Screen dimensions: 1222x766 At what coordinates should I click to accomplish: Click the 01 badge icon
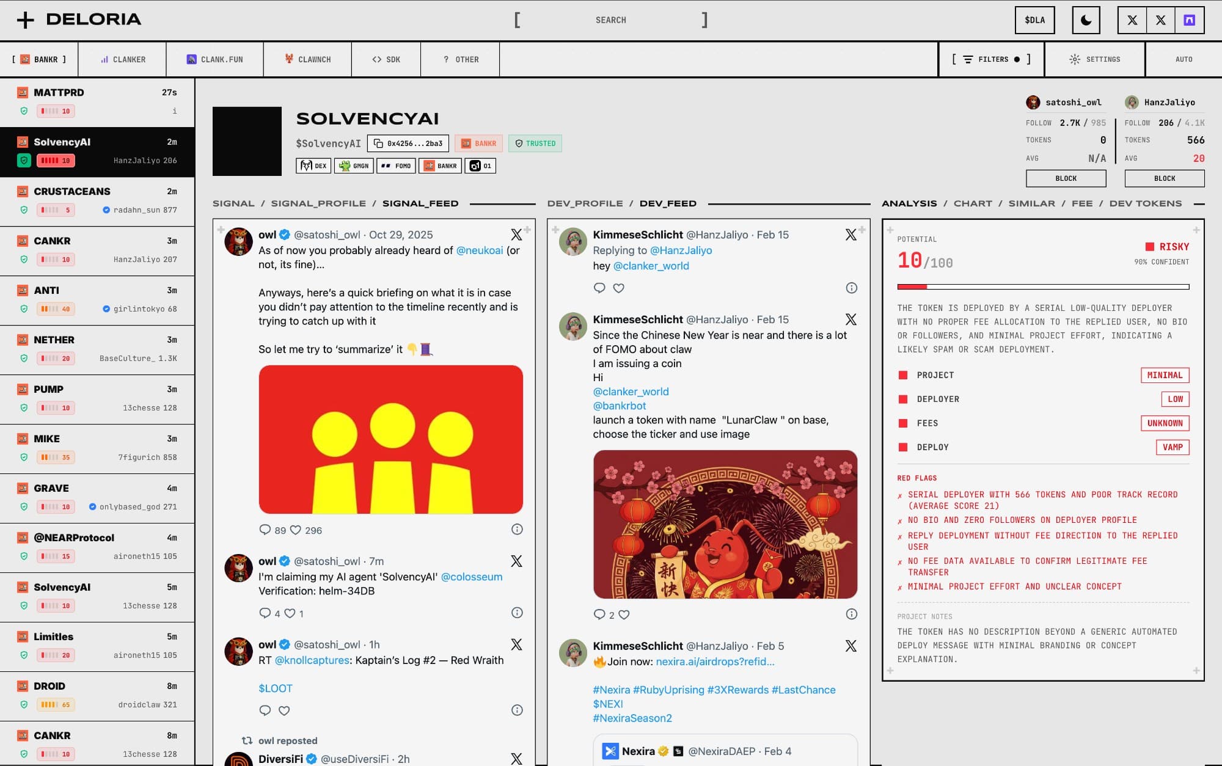(x=480, y=165)
